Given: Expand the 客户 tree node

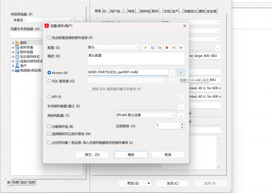Looking at the screenshot, I should coord(13,66).
